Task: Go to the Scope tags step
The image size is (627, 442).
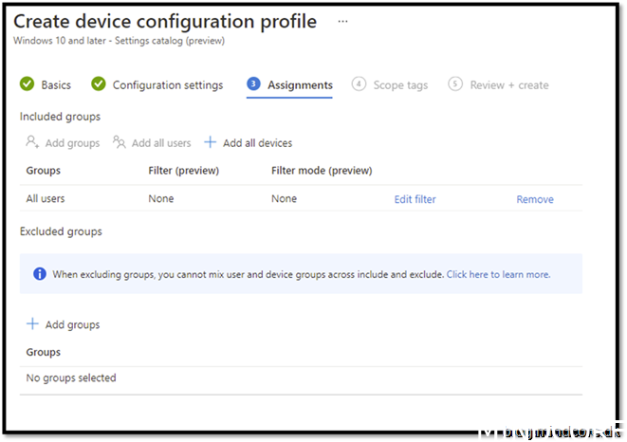Action: click(x=401, y=85)
